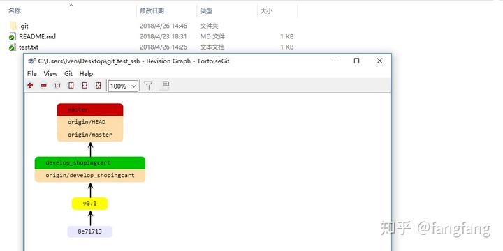This screenshot has height=251, width=503.
Task: Minimize the Revision Graph window
Action: point(334,61)
